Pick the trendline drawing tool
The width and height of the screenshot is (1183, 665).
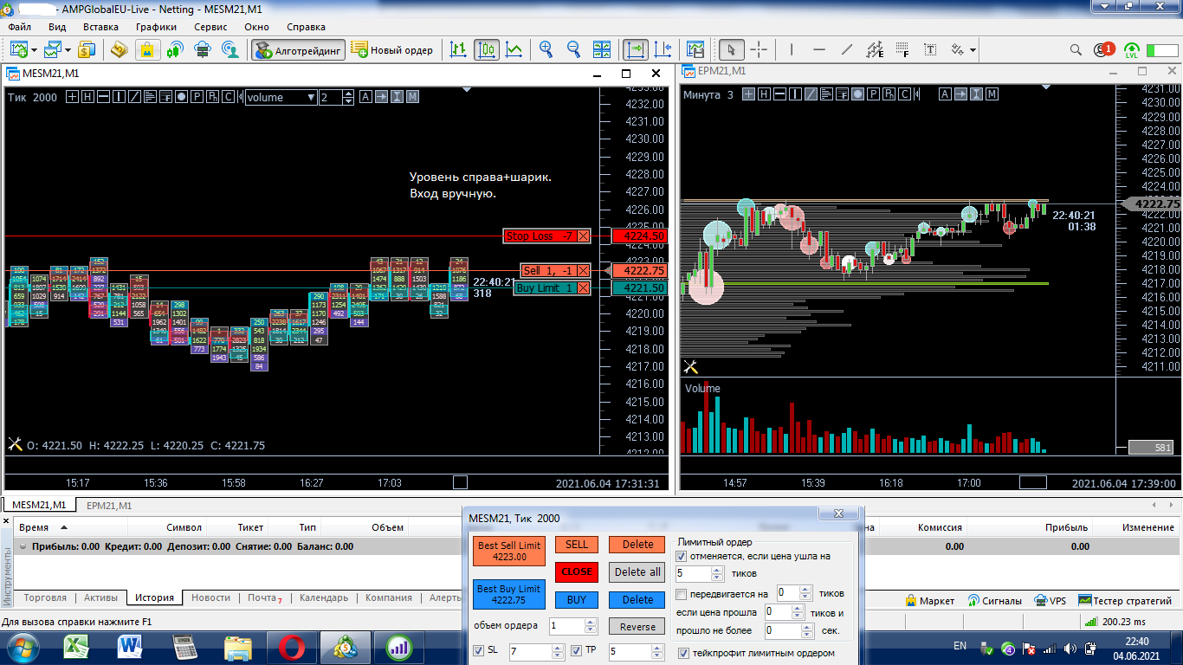click(847, 50)
